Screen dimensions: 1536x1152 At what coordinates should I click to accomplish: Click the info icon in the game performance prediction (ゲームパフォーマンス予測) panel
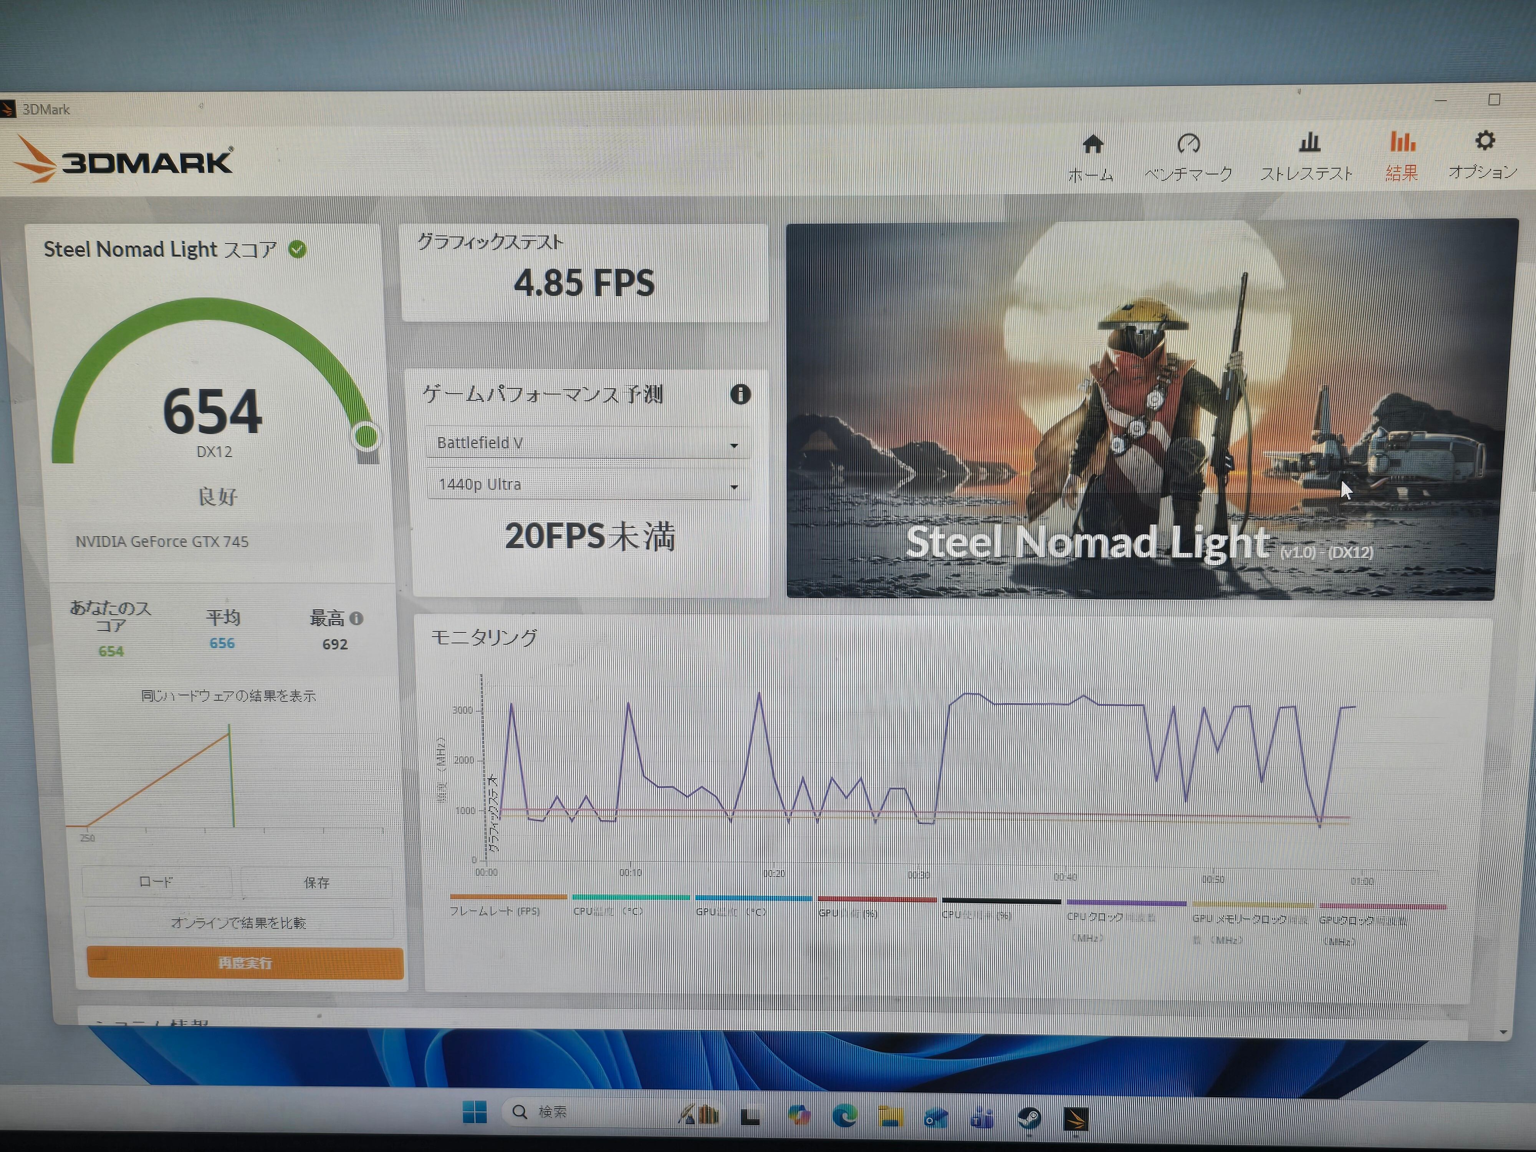(x=740, y=394)
